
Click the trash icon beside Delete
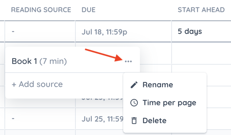[134, 121]
